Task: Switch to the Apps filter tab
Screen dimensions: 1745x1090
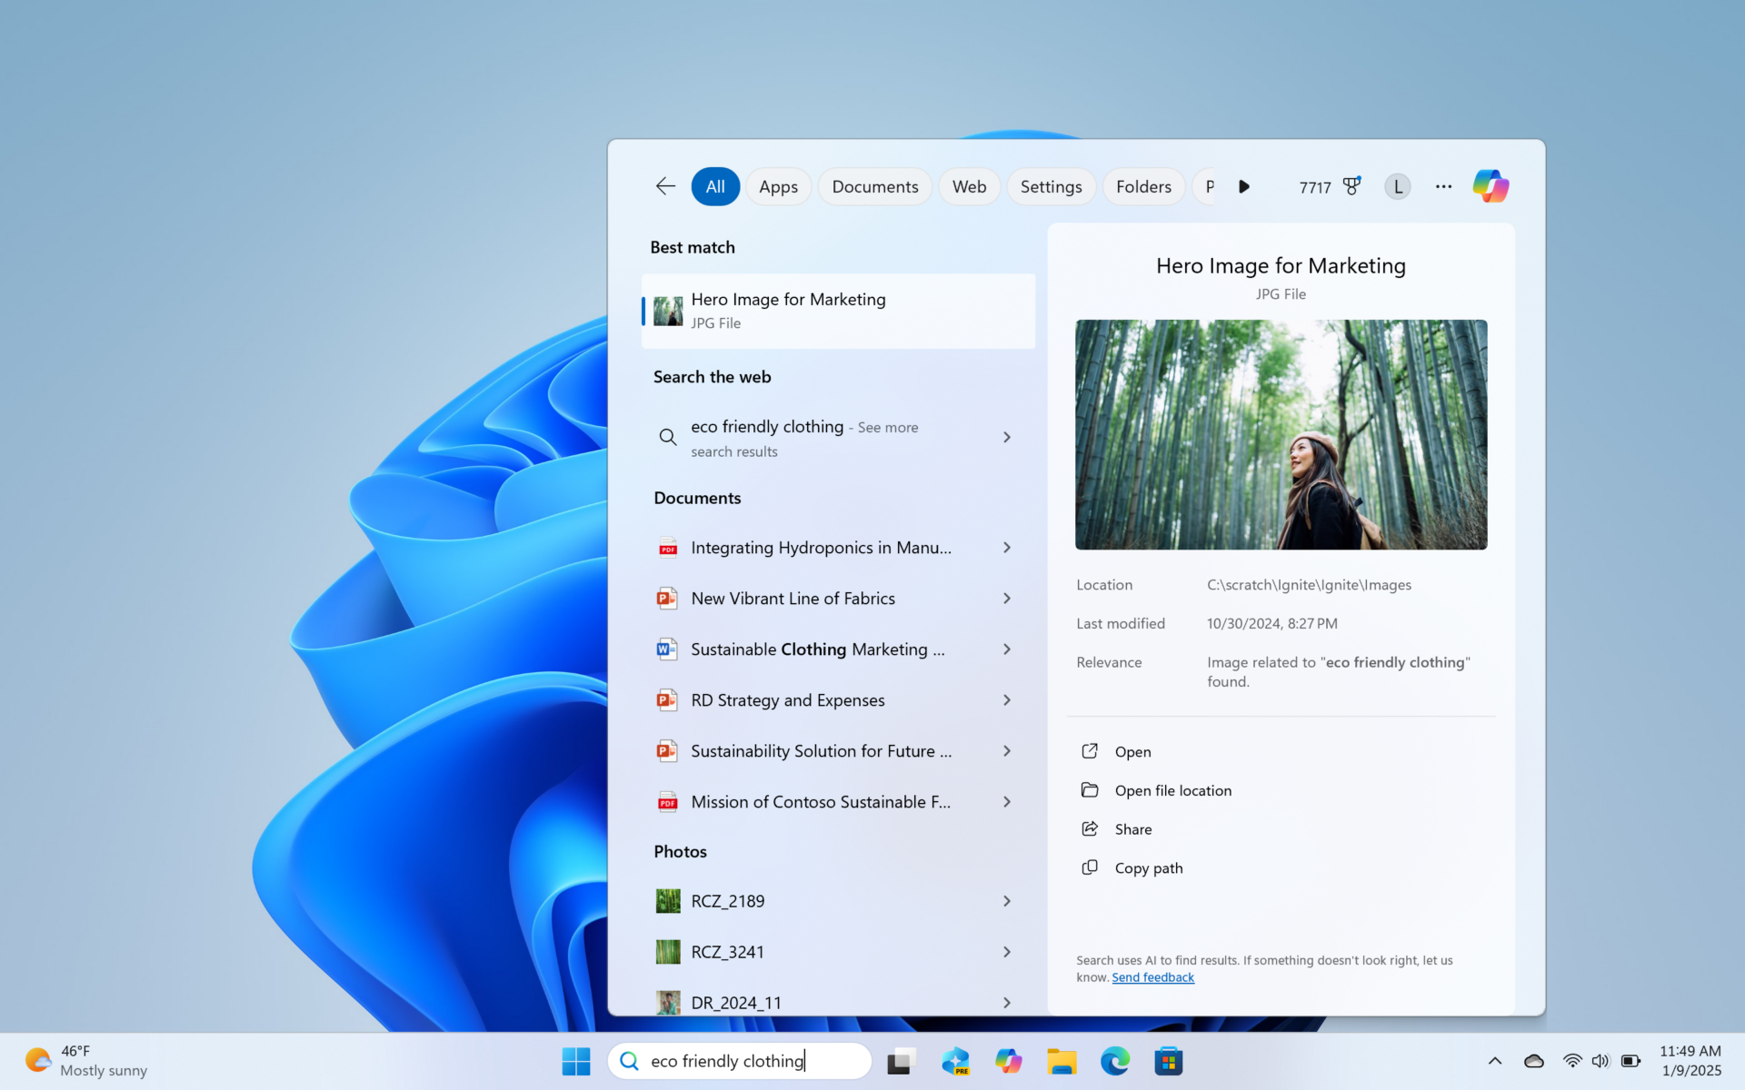Action: pyautogui.click(x=778, y=185)
